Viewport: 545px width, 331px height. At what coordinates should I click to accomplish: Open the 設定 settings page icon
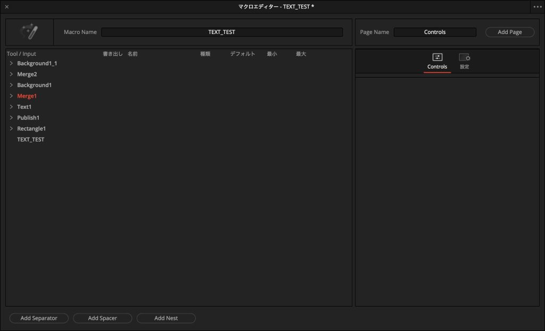point(464,62)
